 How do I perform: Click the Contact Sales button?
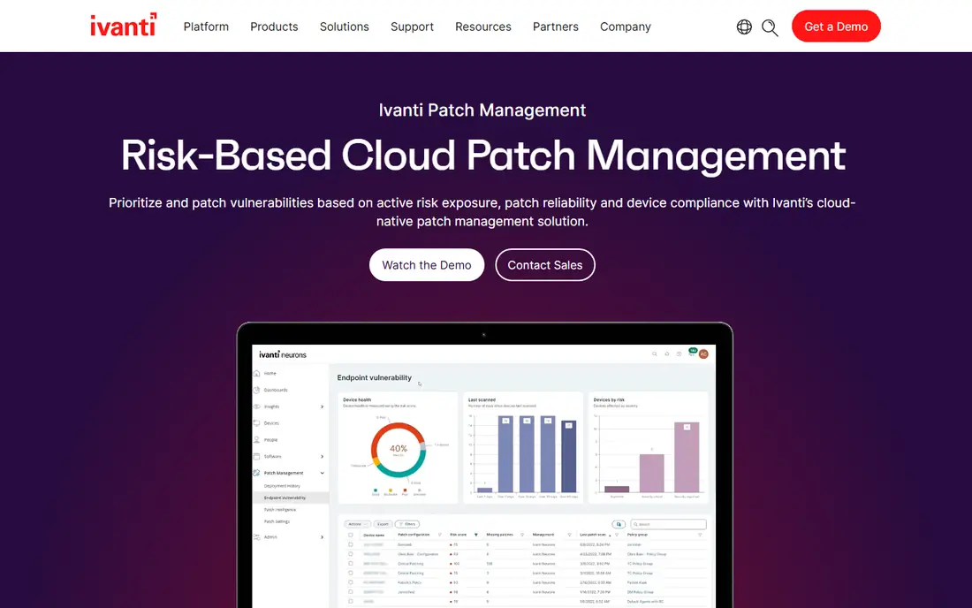coord(545,264)
